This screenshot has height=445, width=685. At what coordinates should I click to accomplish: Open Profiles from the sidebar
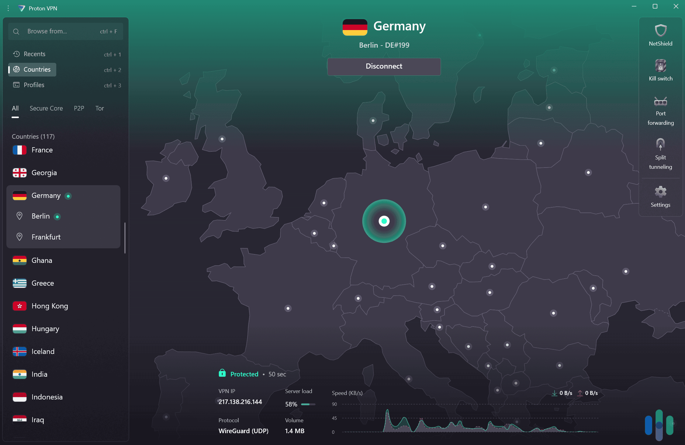tap(33, 85)
